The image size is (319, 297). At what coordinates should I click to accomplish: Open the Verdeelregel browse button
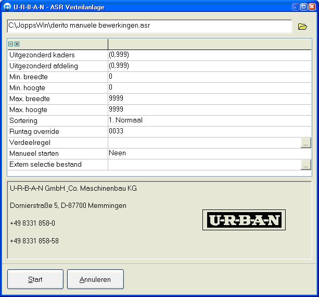click(305, 143)
